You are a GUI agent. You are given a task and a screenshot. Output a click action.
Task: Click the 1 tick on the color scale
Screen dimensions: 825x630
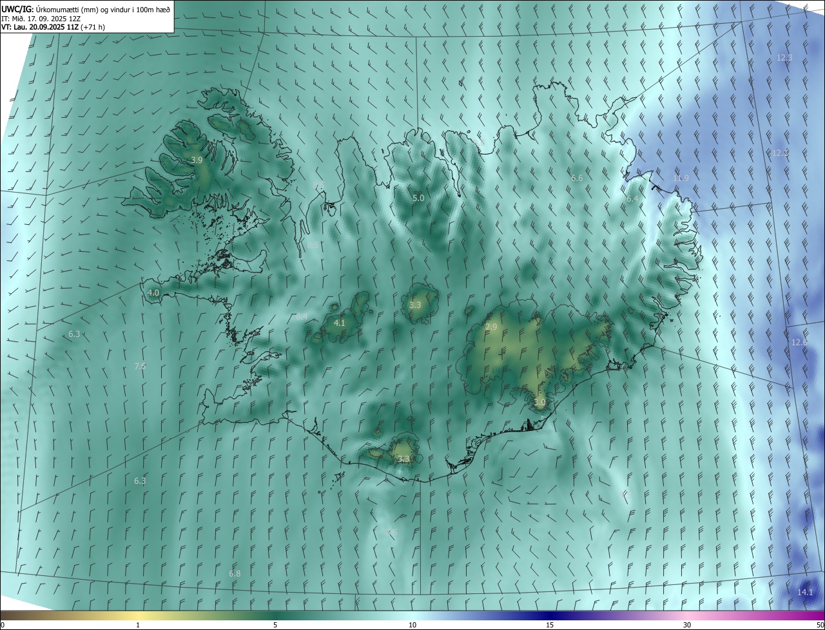pos(138,625)
